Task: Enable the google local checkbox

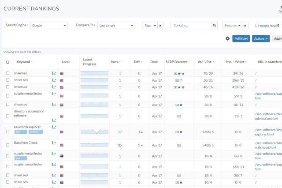Action: [x=257, y=26]
